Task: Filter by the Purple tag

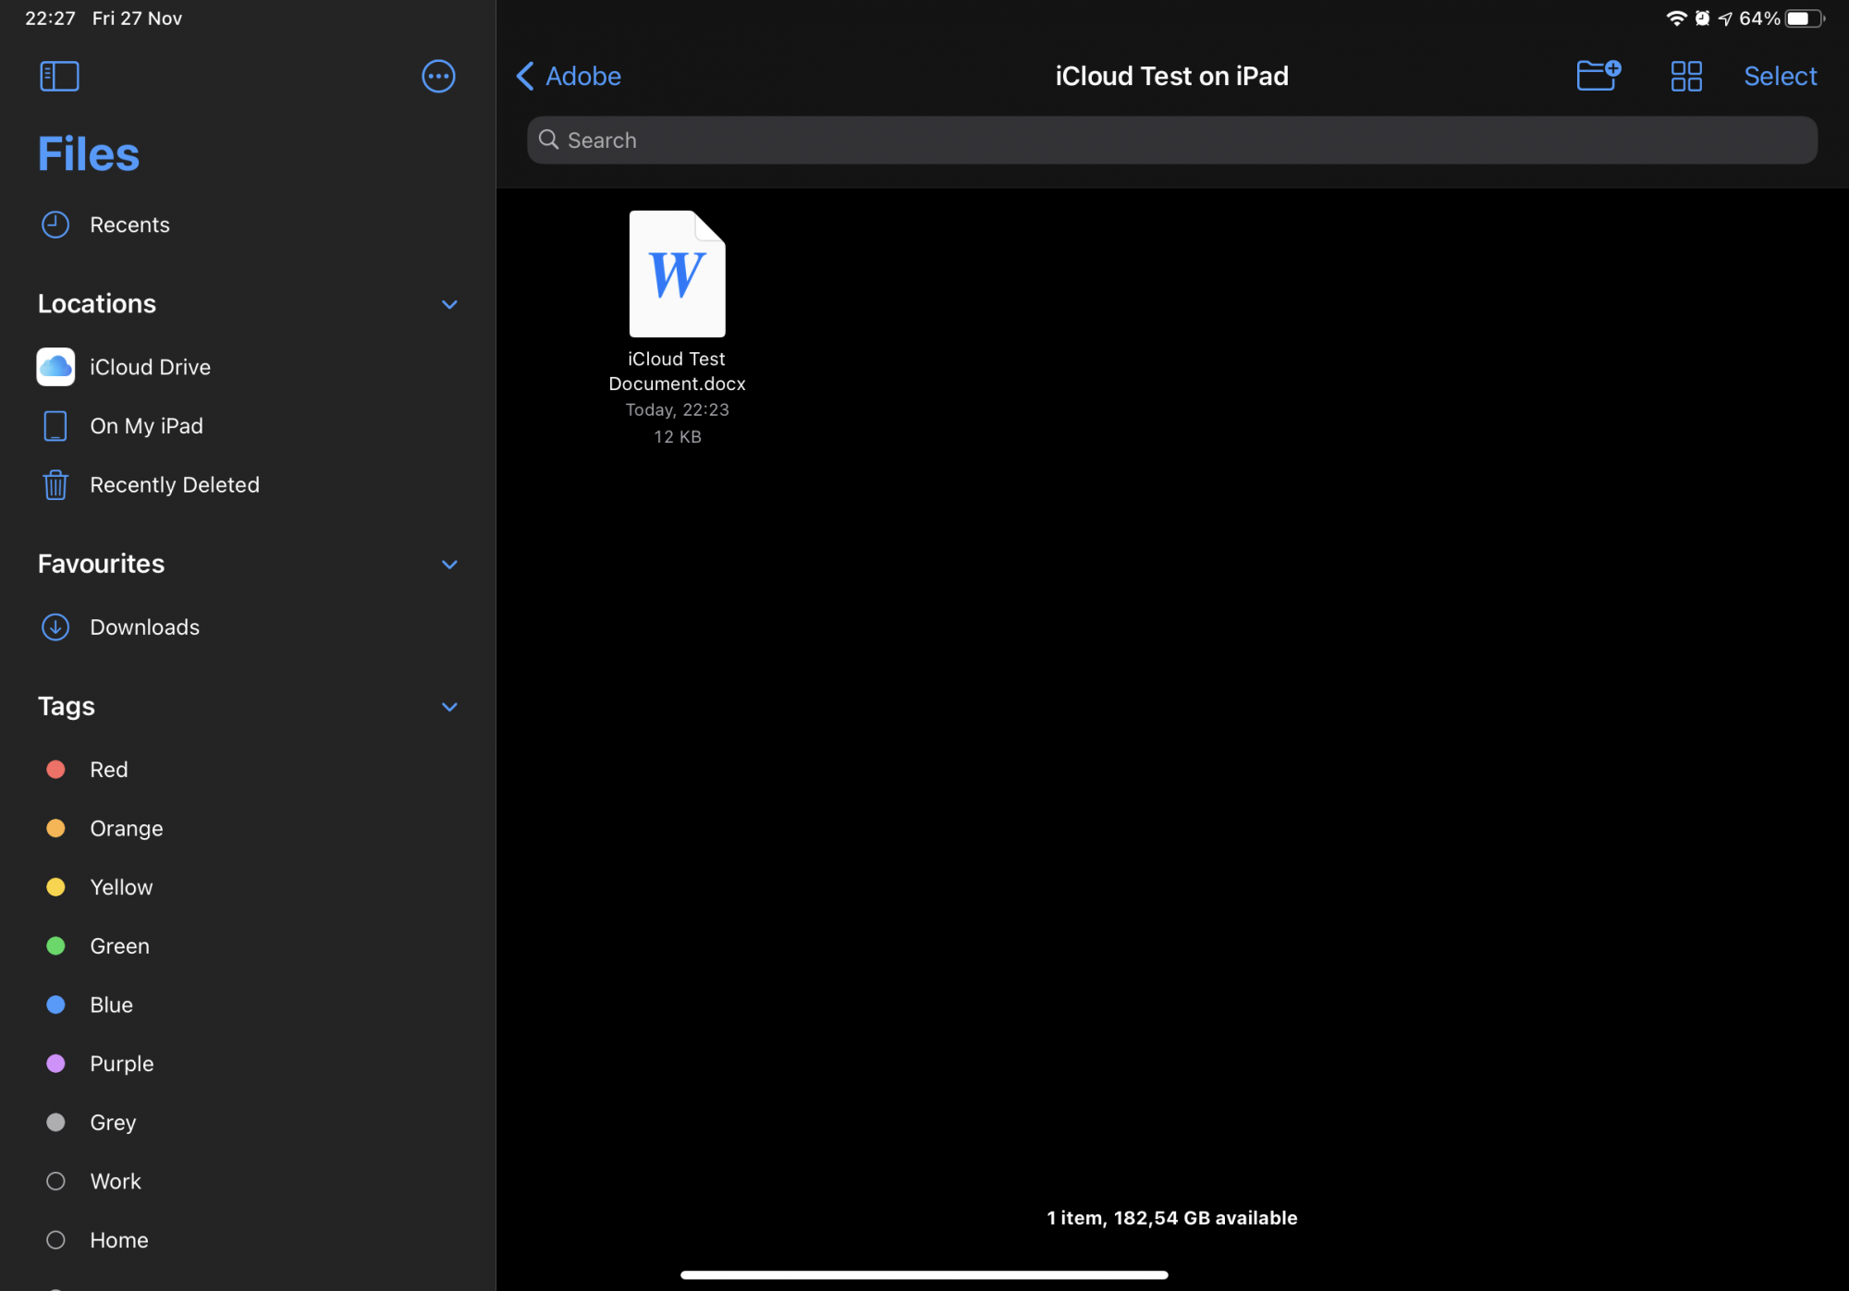Action: click(x=121, y=1063)
